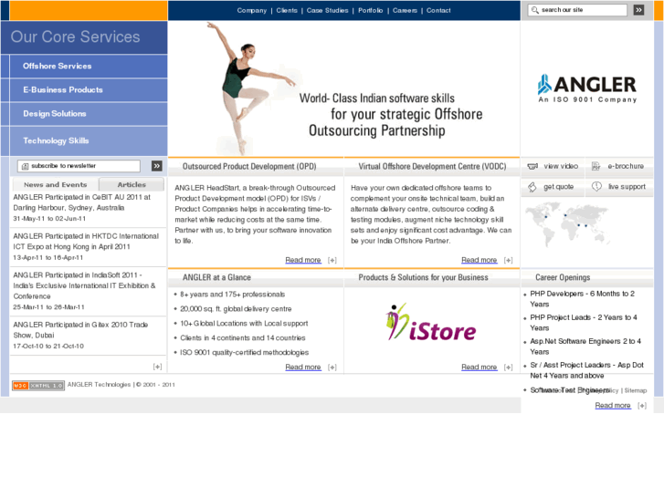This screenshot has width=664, height=497.
Task: Open the Sr / Asst Project Leaders opening
Action: [x=587, y=370]
